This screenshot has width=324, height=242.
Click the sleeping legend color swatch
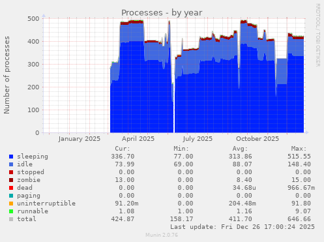(11, 157)
